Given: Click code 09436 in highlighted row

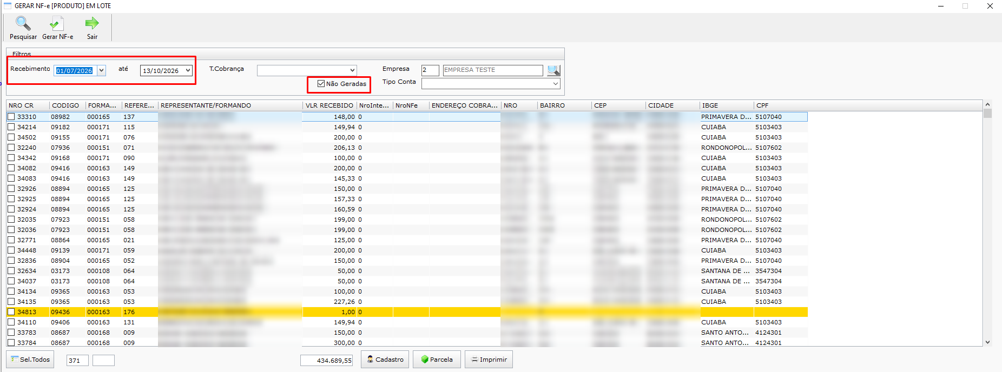Looking at the screenshot, I should pos(60,312).
